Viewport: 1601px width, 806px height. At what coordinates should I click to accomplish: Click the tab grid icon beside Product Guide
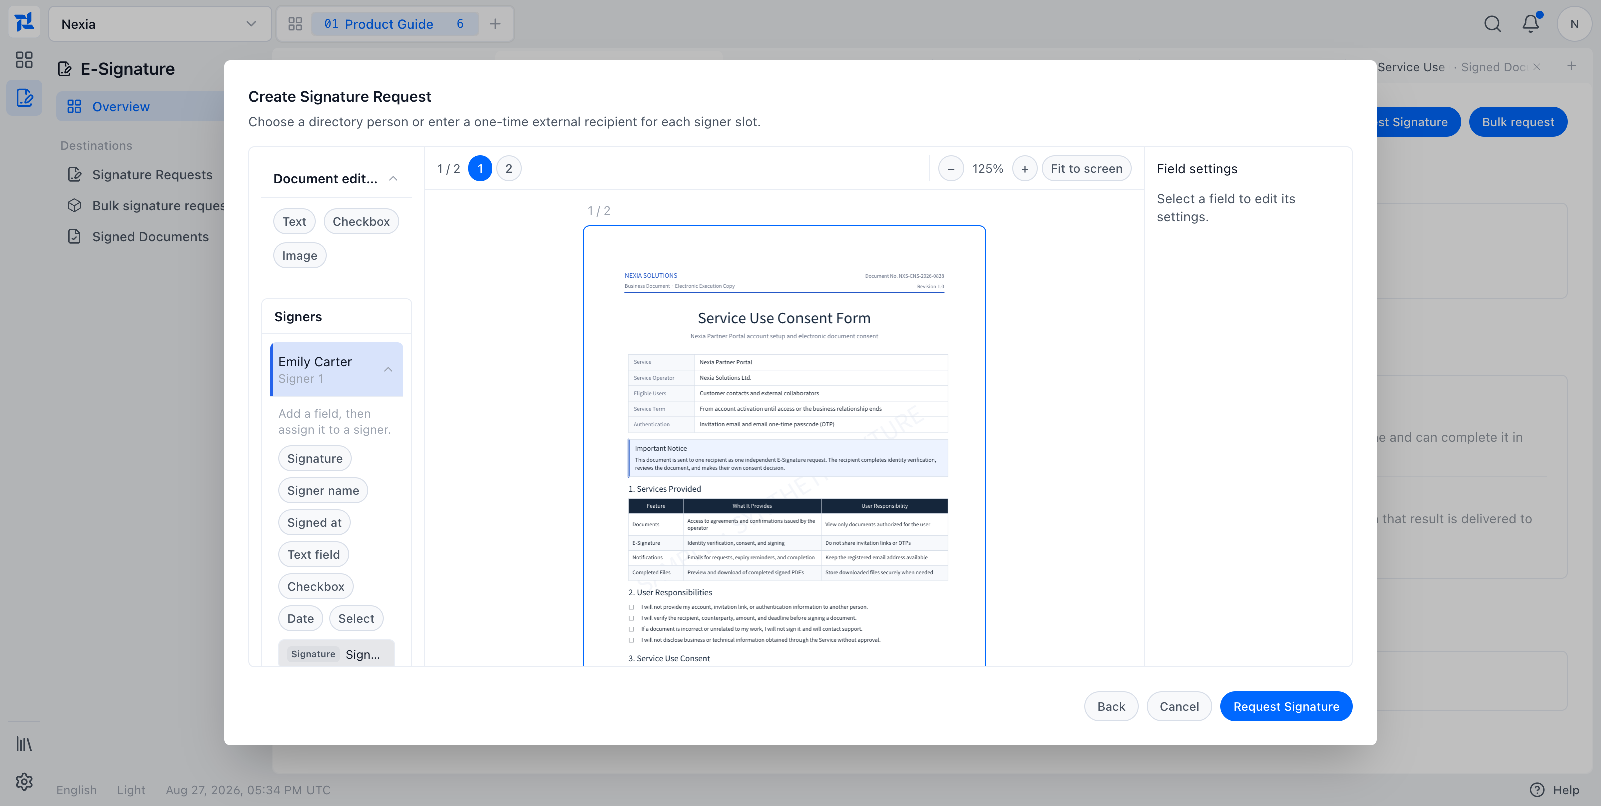pyautogui.click(x=295, y=24)
